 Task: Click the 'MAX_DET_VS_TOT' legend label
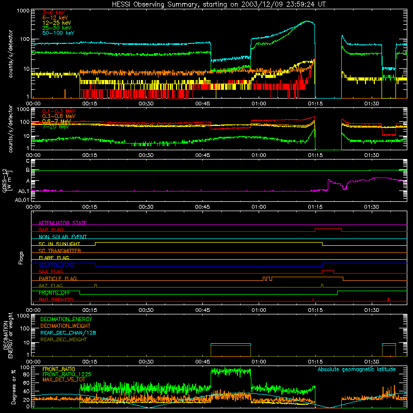[x=63, y=379]
